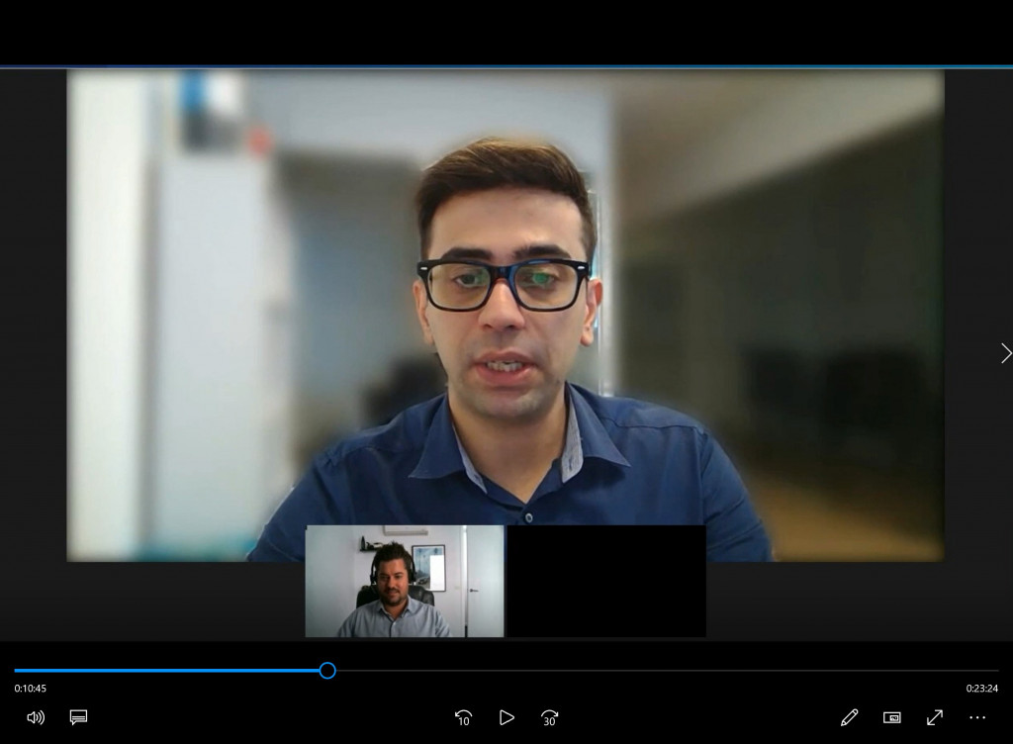1013x744 pixels.
Task: Click the elapsed time 0:10:45
Action: [31, 689]
